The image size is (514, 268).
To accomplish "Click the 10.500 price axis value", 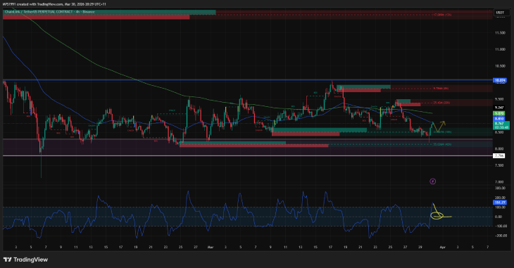I will click(x=500, y=66).
